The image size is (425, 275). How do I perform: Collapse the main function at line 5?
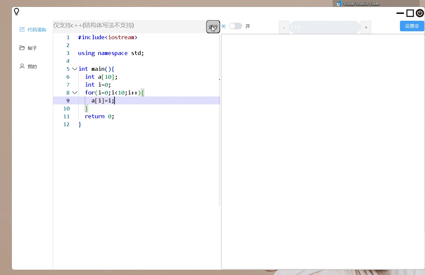tap(75, 69)
